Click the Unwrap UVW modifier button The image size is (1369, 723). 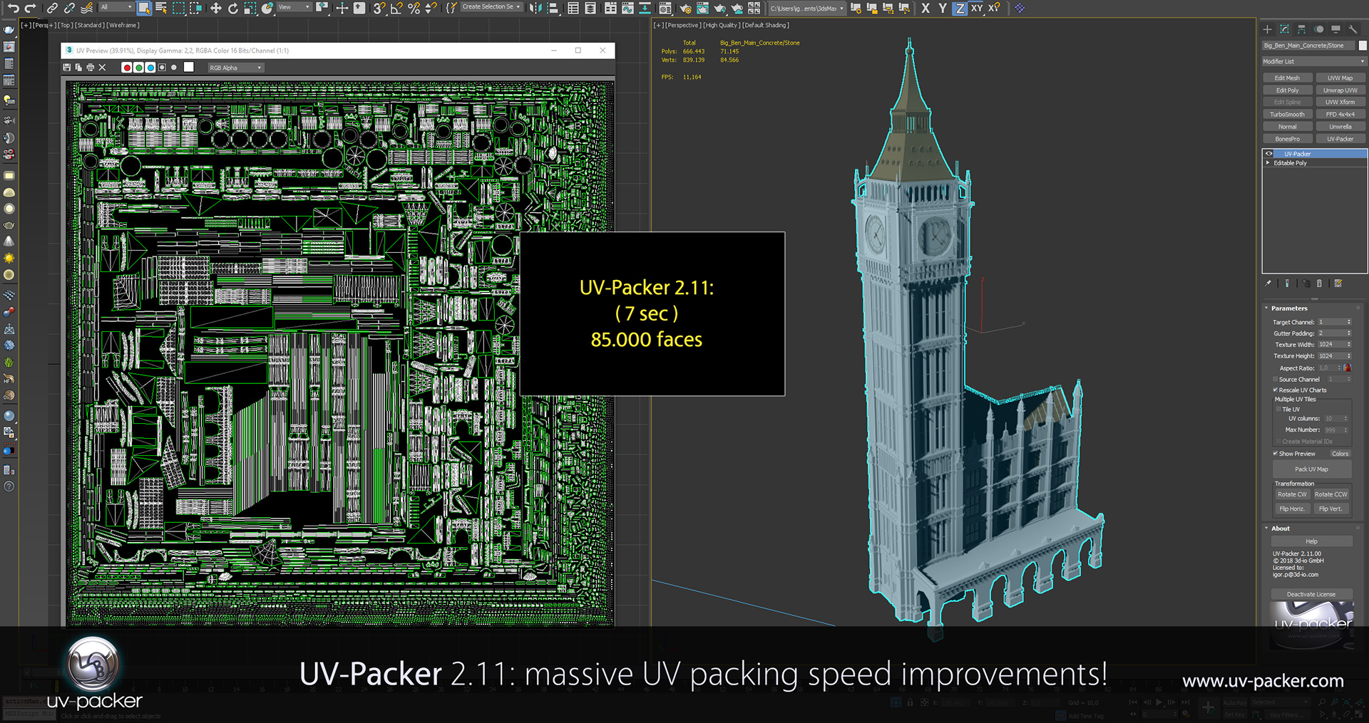click(x=1340, y=90)
